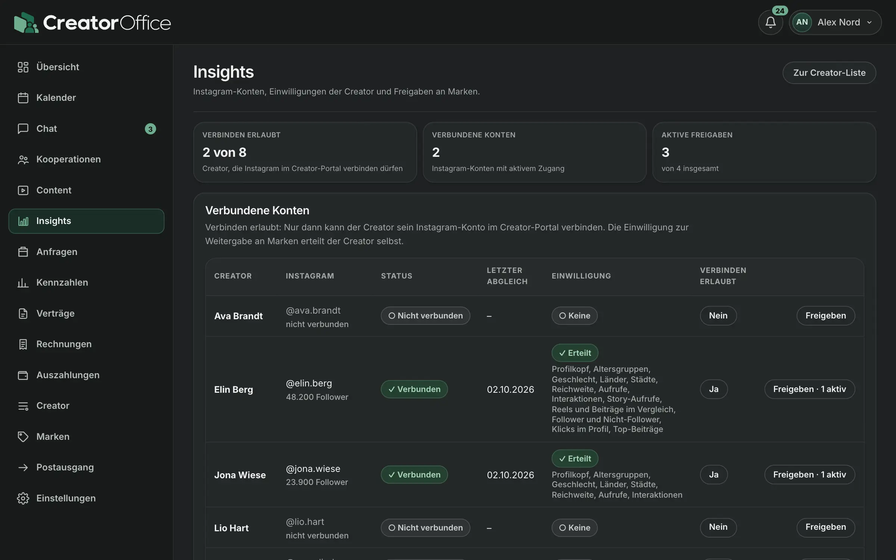Click Erteilt badge in Jona Wiese row

(x=575, y=459)
